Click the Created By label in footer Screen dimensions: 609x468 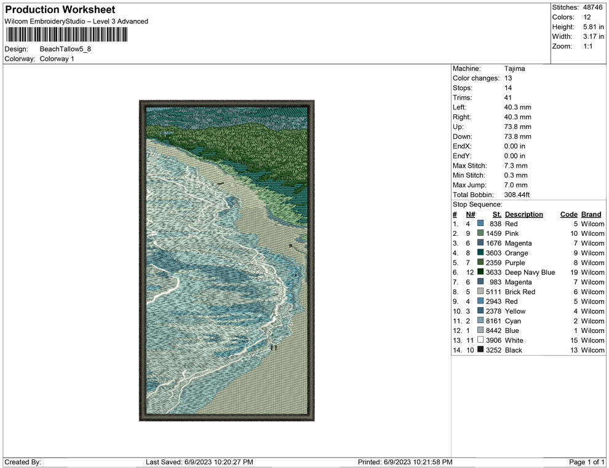pos(23,462)
